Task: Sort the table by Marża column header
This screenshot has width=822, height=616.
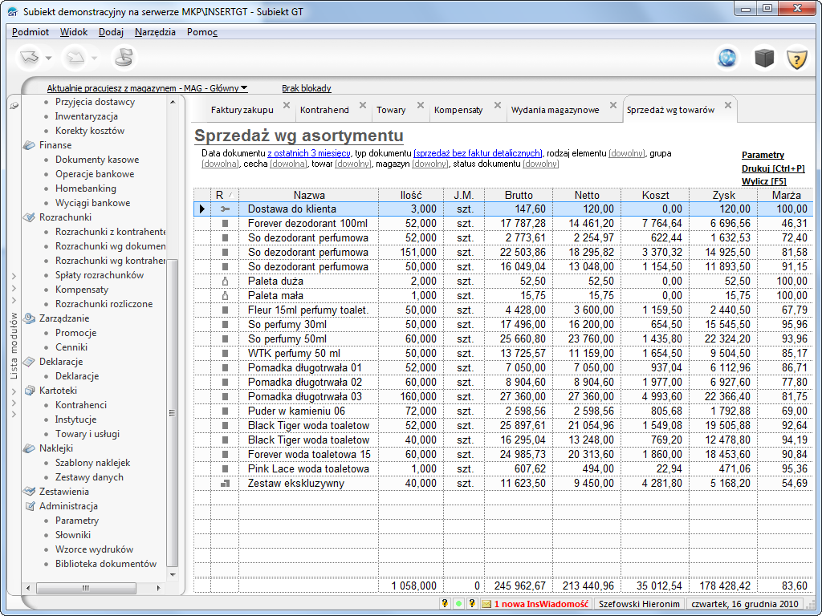Action: point(785,195)
